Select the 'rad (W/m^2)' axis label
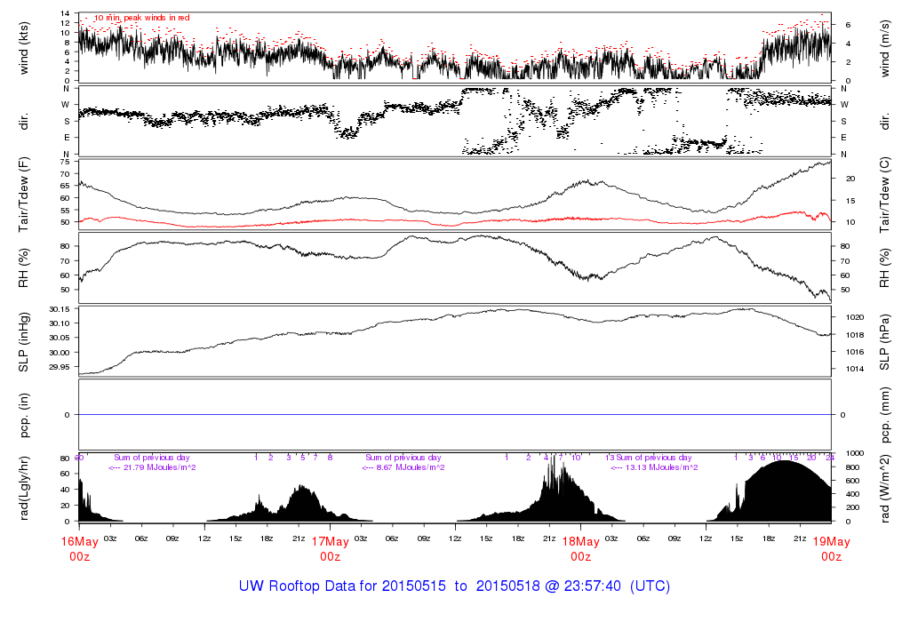Viewport: 910px width, 622px height. [x=885, y=489]
